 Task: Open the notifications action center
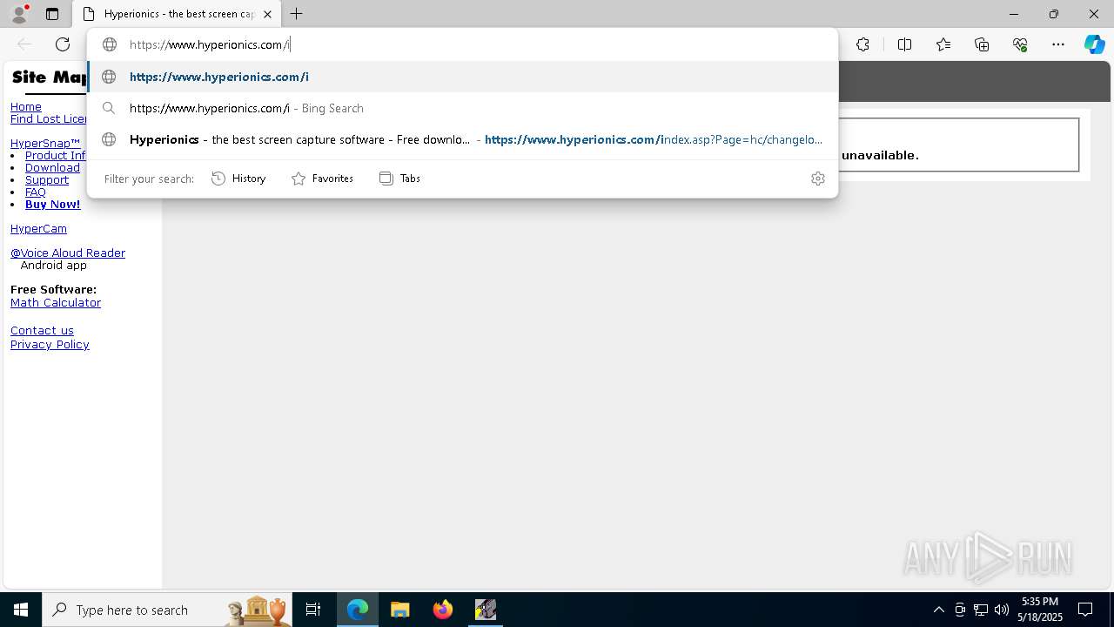point(1085,610)
